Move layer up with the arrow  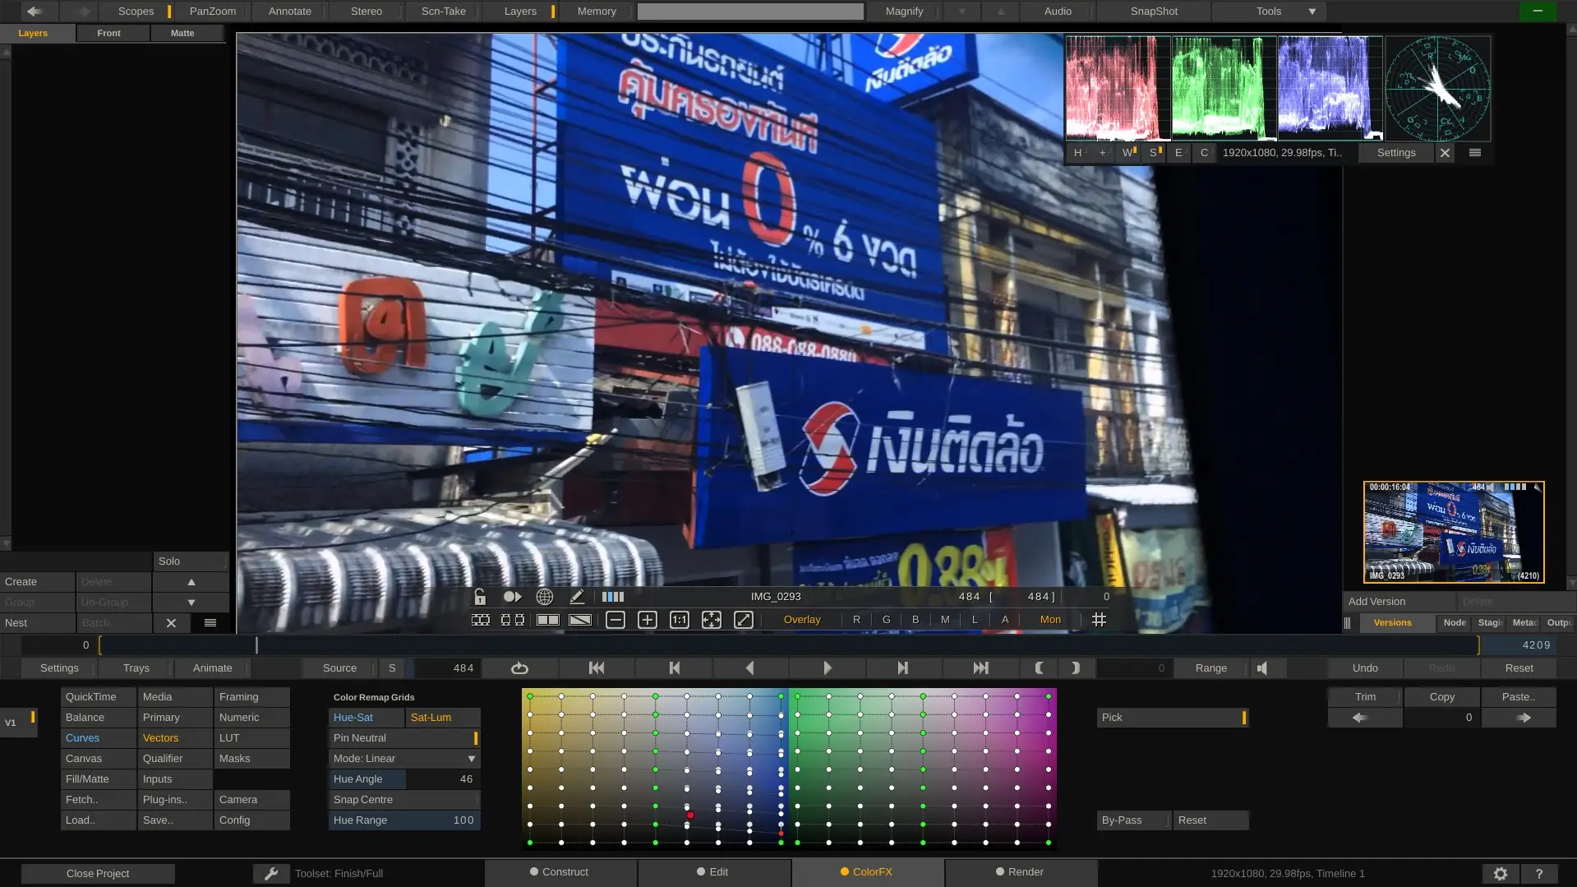pos(191,582)
